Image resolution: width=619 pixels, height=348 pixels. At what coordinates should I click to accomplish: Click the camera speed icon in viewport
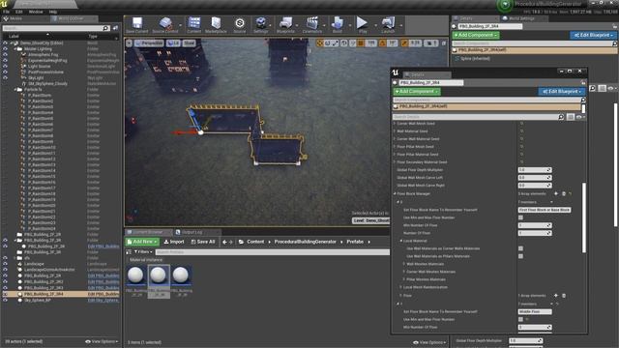click(x=429, y=43)
